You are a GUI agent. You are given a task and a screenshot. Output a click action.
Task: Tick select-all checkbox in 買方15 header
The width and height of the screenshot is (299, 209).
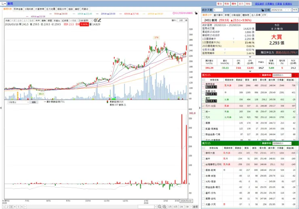coord(204,80)
